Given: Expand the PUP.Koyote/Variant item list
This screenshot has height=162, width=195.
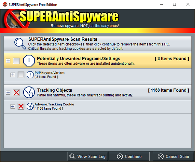Looking at the screenshot, I should [13, 75].
